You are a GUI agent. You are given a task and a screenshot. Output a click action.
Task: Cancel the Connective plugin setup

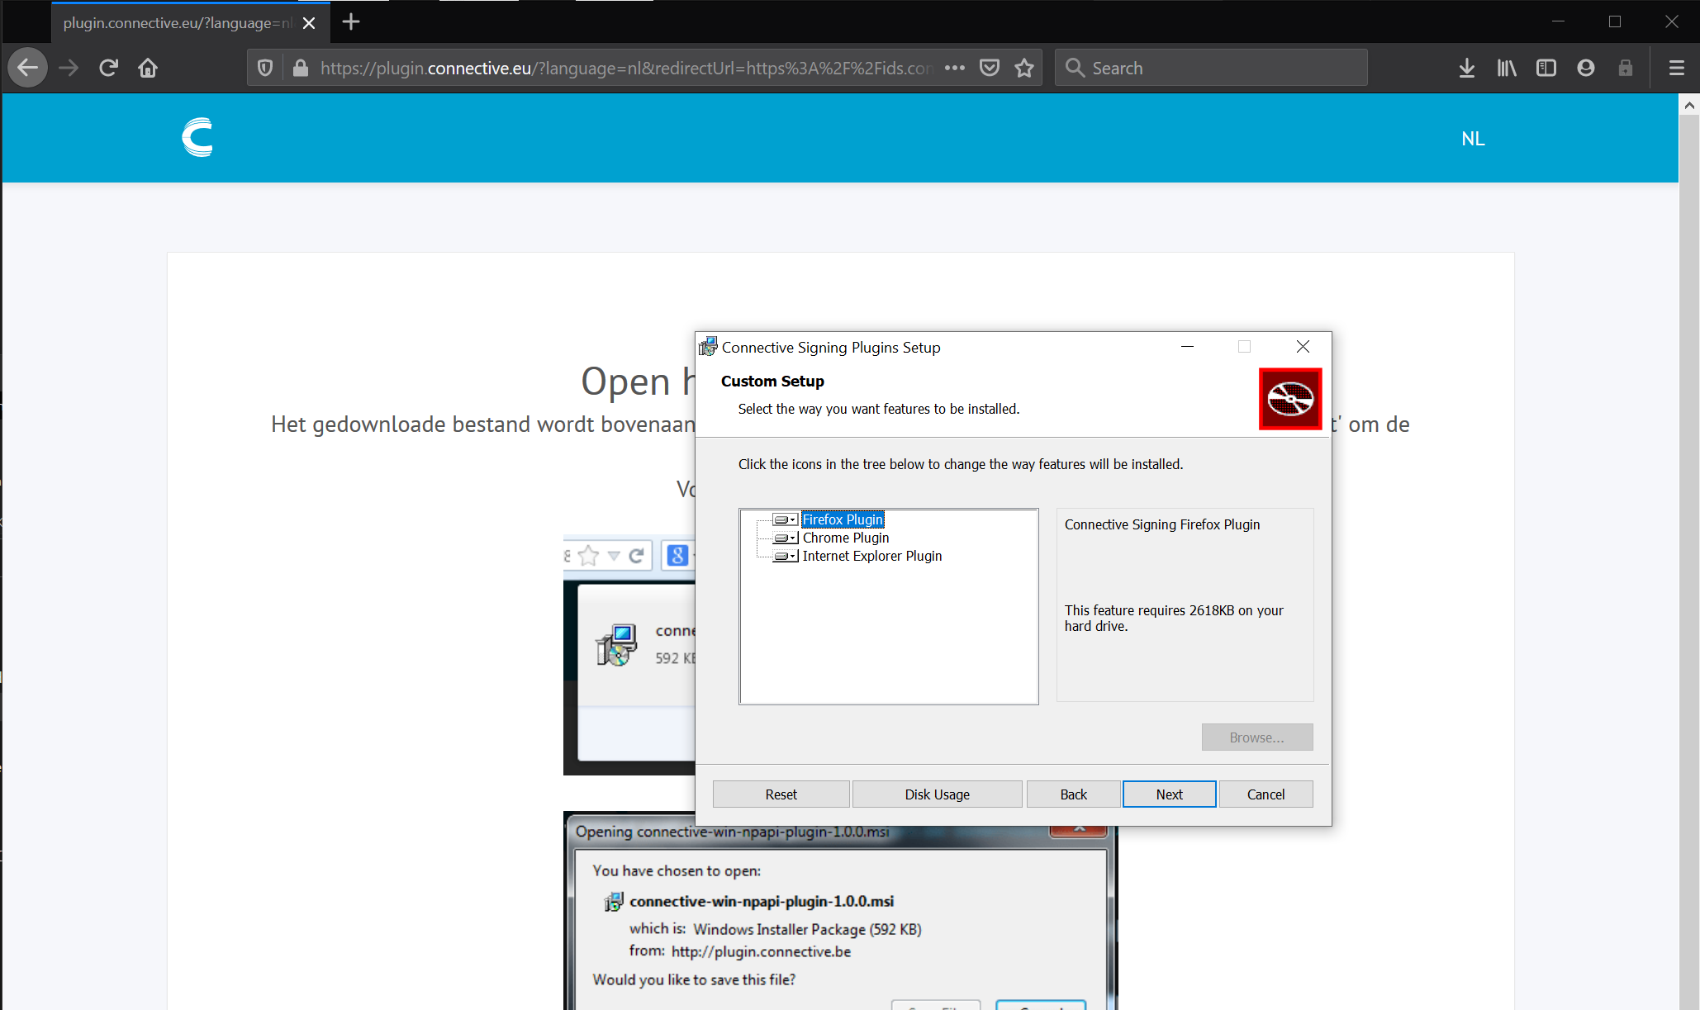point(1266,794)
